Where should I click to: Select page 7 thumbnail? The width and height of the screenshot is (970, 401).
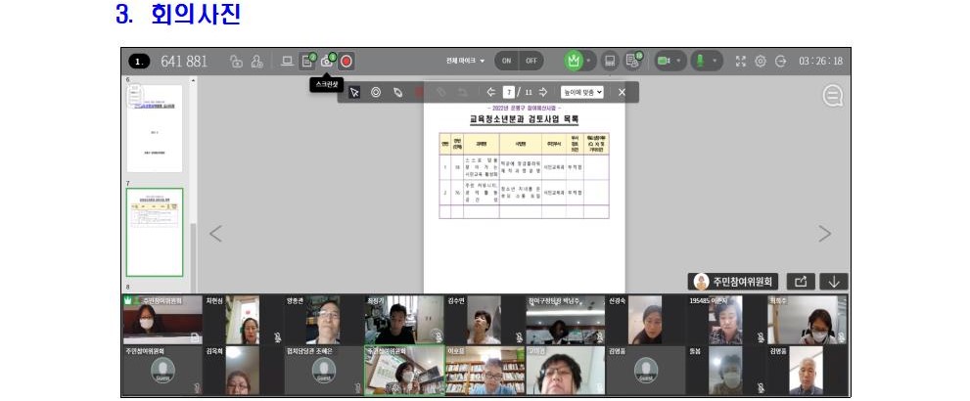(x=155, y=233)
